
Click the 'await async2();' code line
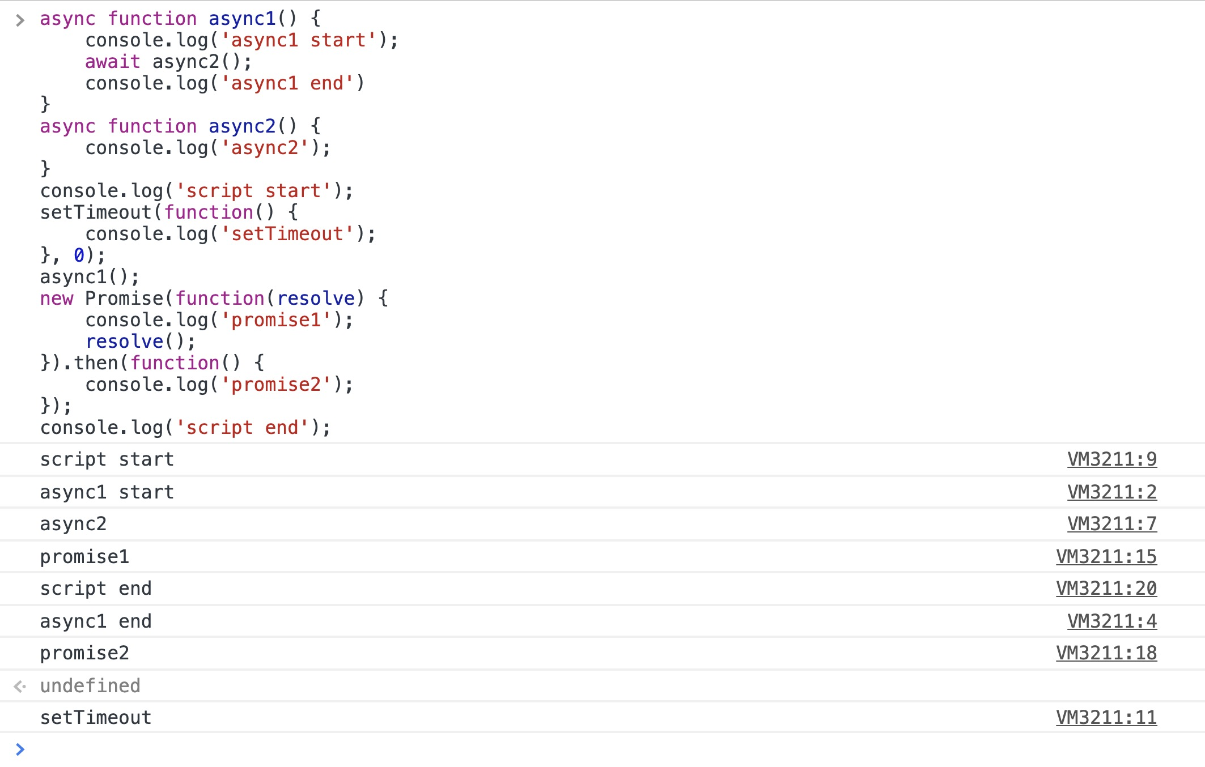(168, 62)
